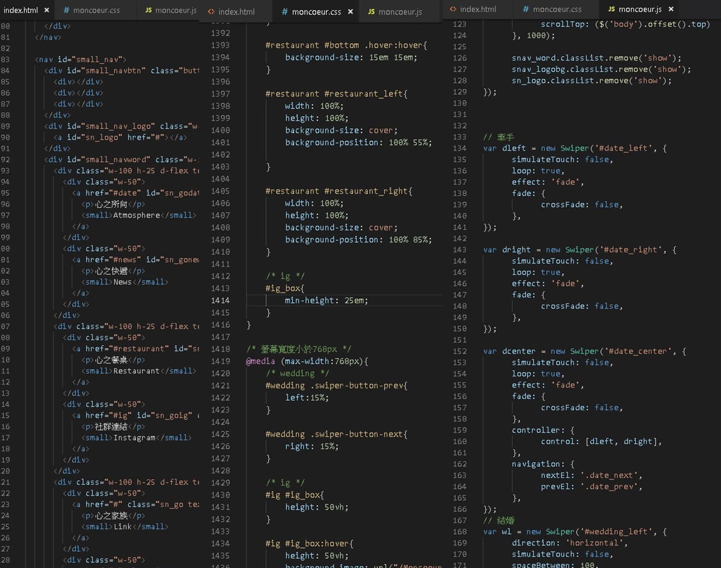Click 'background-position: 100% 85%;' in CSS
The image size is (721, 568).
pos(358,239)
